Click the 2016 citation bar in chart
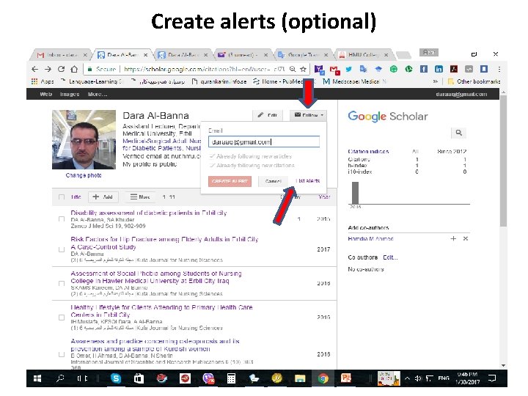This screenshot has width=528, height=396. 355,193
